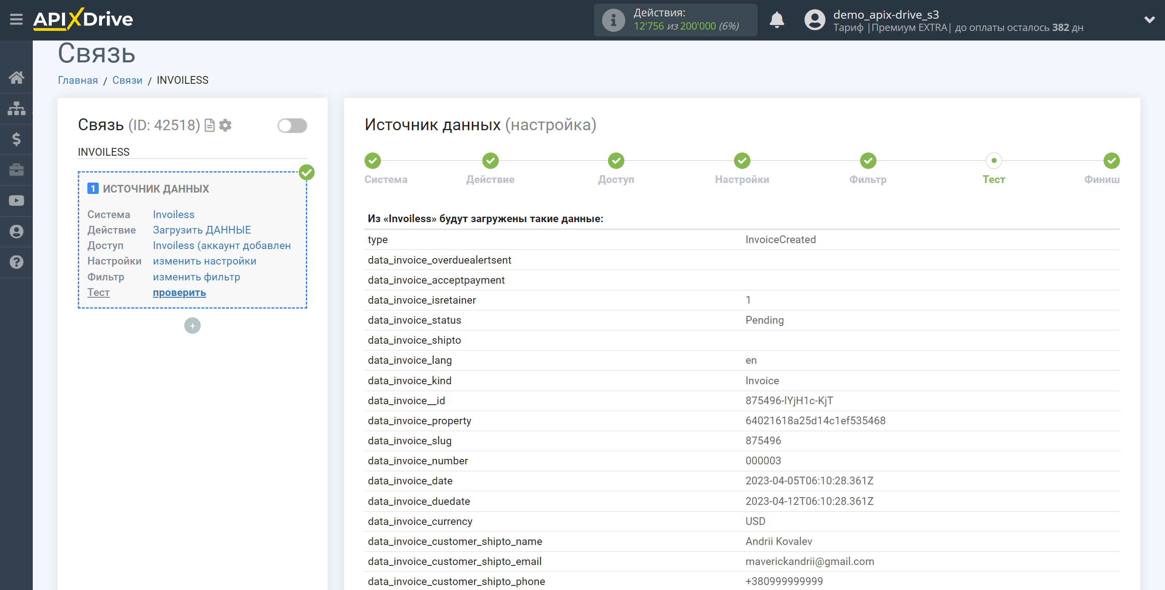Click the data_invoice_overduealertsent field name

point(440,260)
